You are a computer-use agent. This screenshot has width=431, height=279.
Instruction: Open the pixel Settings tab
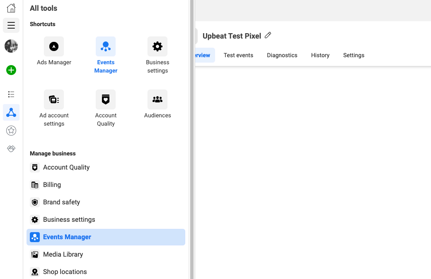click(354, 55)
